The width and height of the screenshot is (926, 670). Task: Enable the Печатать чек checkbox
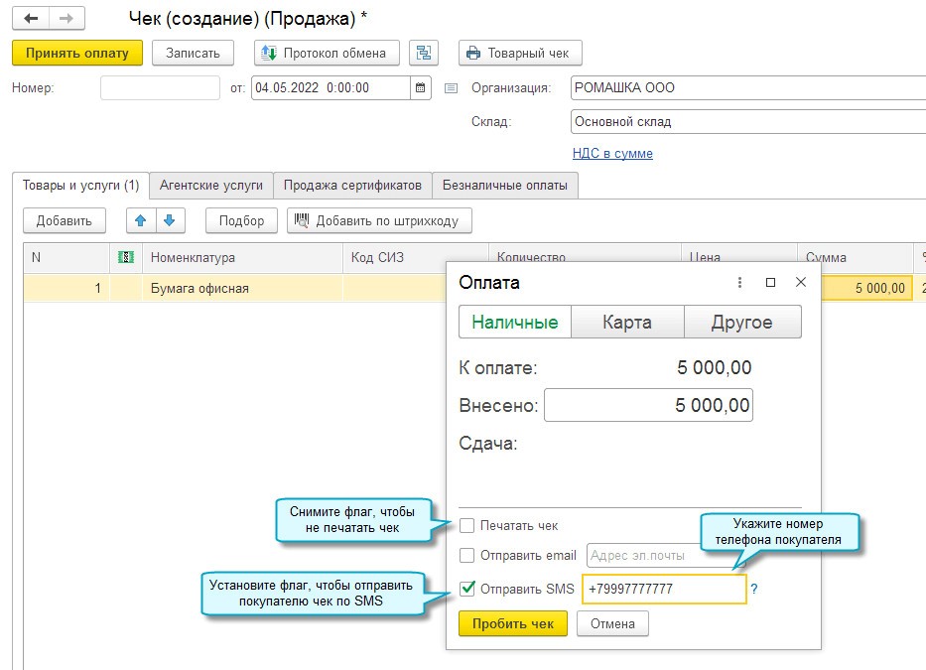(x=467, y=525)
